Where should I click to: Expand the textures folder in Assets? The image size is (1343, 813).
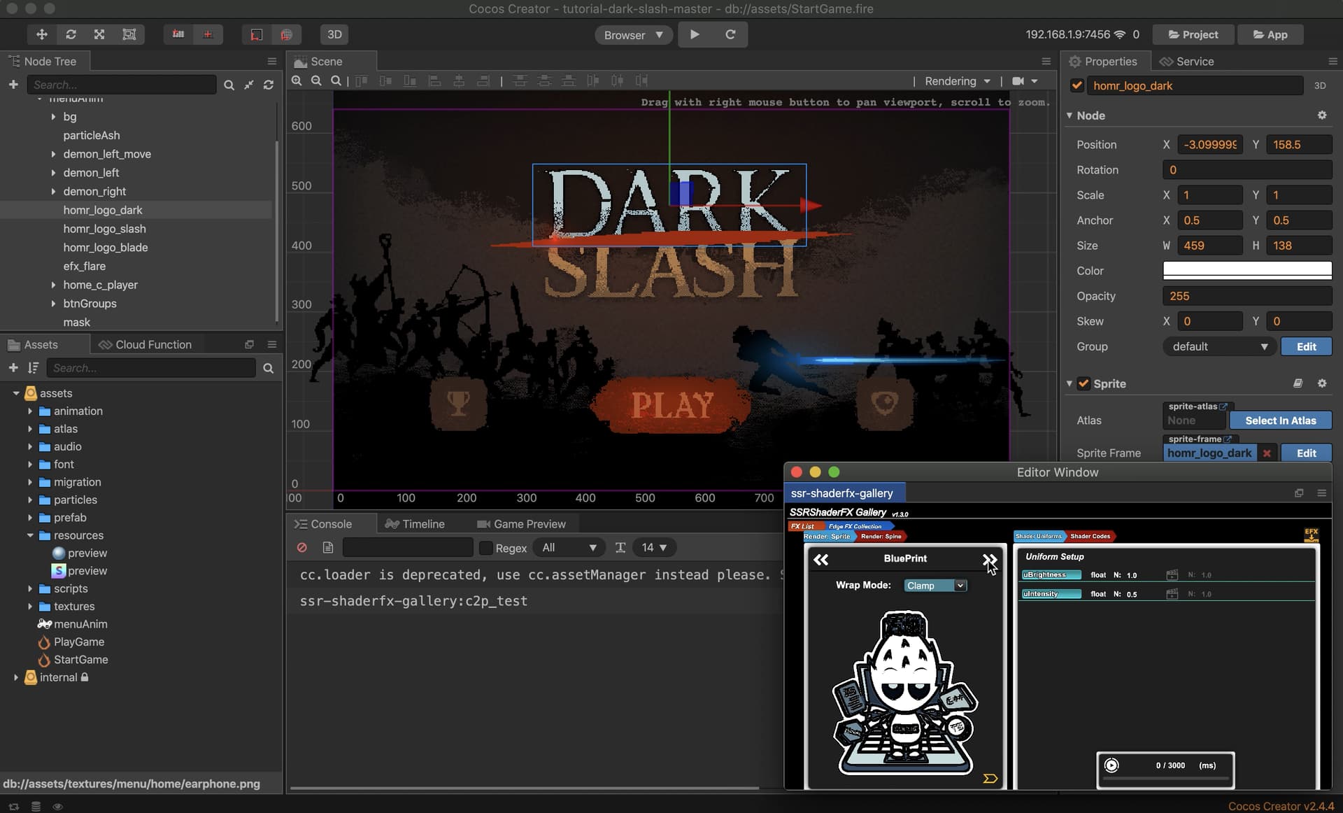point(30,607)
